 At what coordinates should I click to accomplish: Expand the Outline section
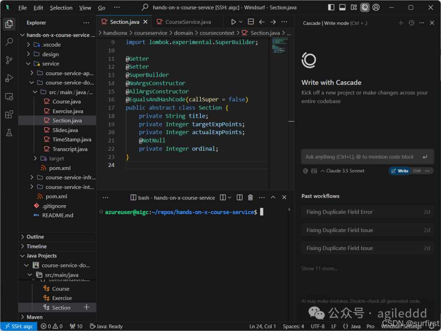(x=35, y=237)
